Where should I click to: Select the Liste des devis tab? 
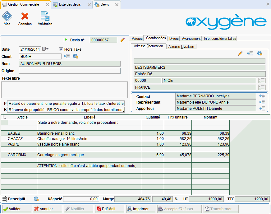(69, 5)
